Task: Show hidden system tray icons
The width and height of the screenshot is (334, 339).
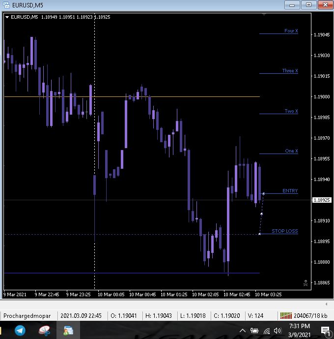Action: tap(243, 331)
